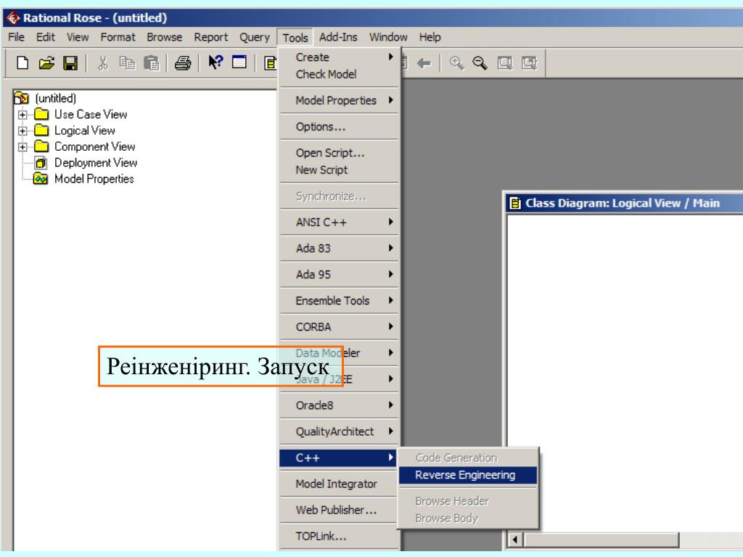This screenshot has width=743, height=557.
Task: Open the Browse menu
Action: coord(165,37)
